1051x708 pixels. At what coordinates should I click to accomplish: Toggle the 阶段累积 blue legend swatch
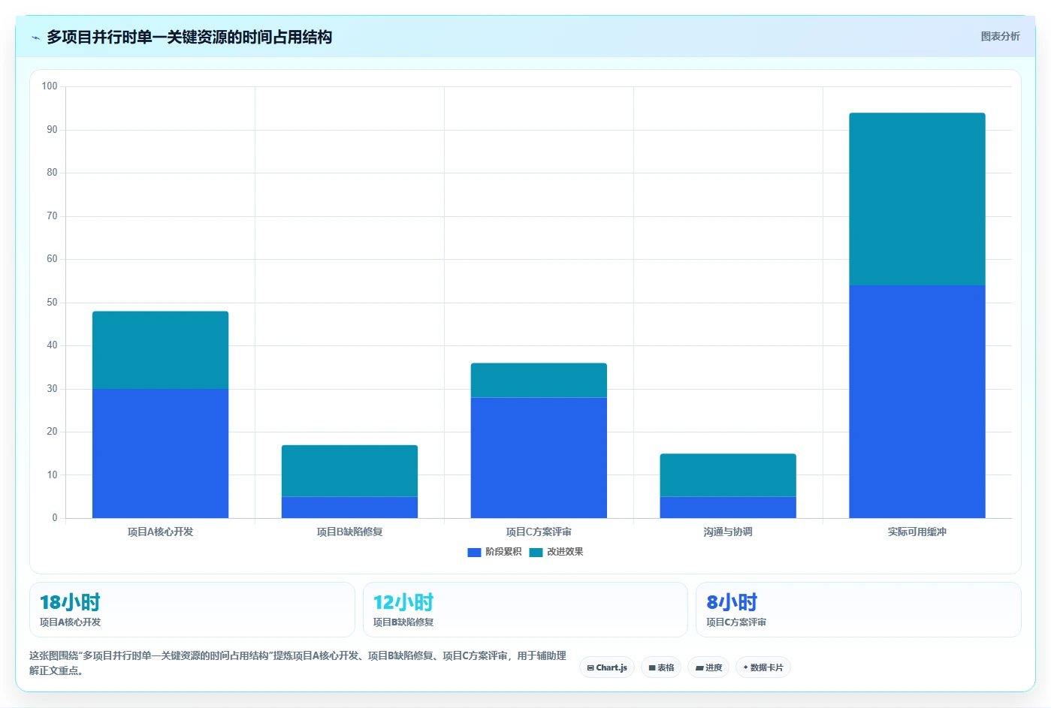pyautogui.click(x=474, y=552)
